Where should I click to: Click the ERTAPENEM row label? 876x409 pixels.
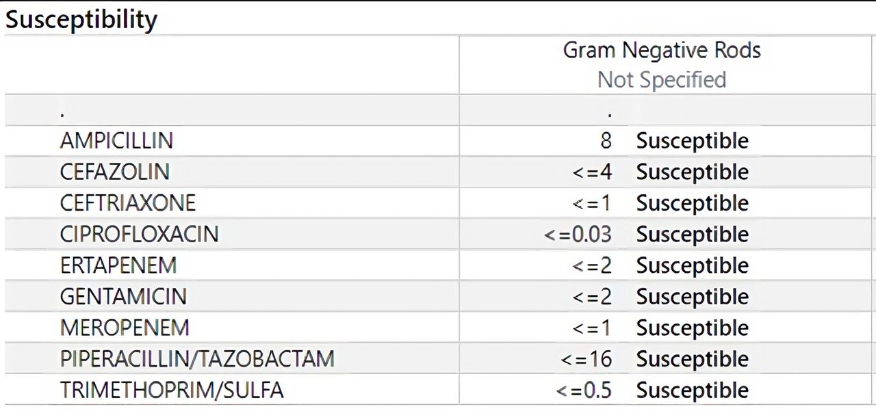pyautogui.click(x=118, y=265)
